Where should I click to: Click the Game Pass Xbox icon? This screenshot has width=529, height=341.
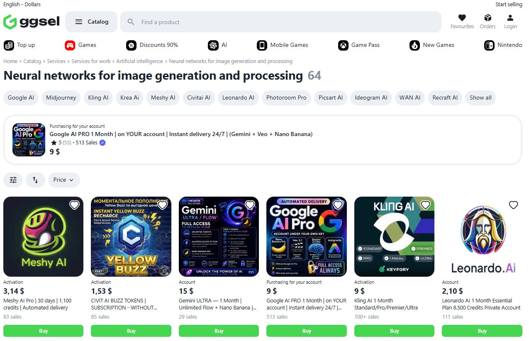[343, 45]
